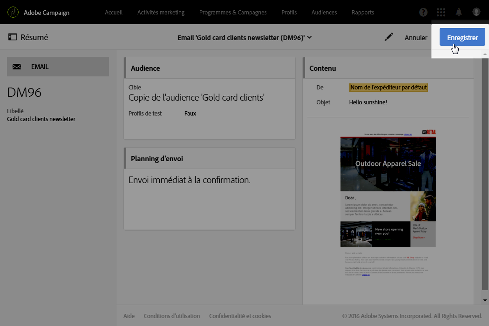Open the Planning d'envoi block header

210,158
